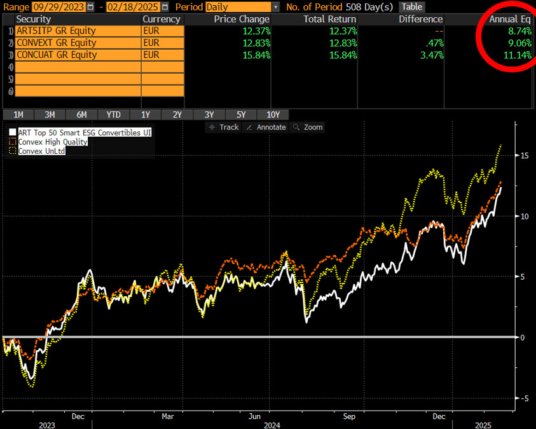Image resolution: width=536 pixels, height=429 pixels.
Task: Switch to the YTD range tab
Action: click(x=113, y=114)
